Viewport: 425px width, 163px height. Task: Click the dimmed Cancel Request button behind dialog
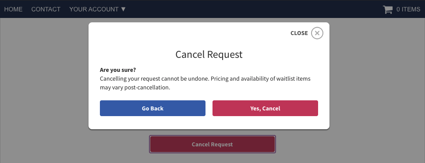point(212,144)
